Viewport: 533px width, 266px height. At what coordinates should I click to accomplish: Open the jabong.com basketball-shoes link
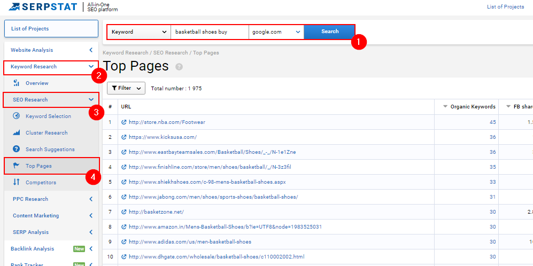pos(213,197)
